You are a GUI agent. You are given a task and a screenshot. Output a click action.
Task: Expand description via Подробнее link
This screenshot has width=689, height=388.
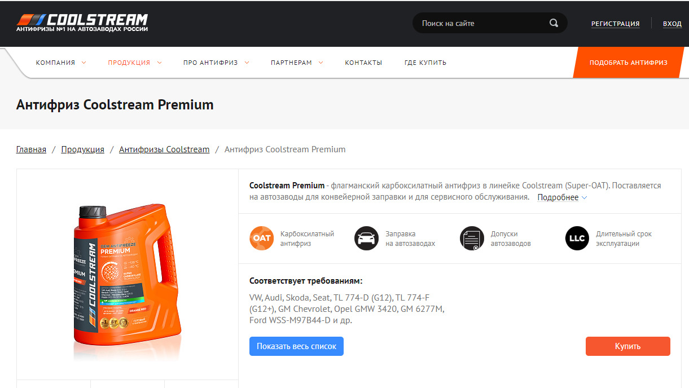[562, 197]
